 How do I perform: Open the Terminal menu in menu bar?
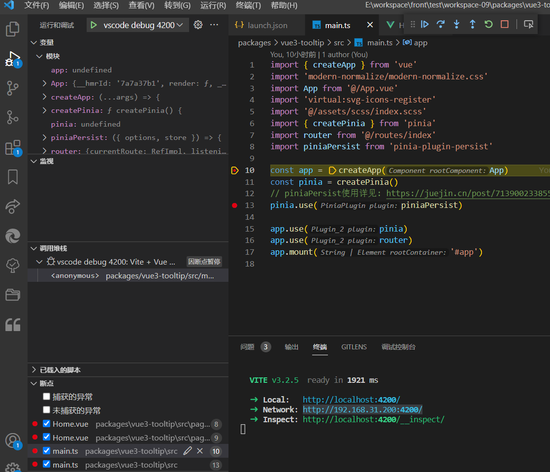pyautogui.click(x=248, y=5)
